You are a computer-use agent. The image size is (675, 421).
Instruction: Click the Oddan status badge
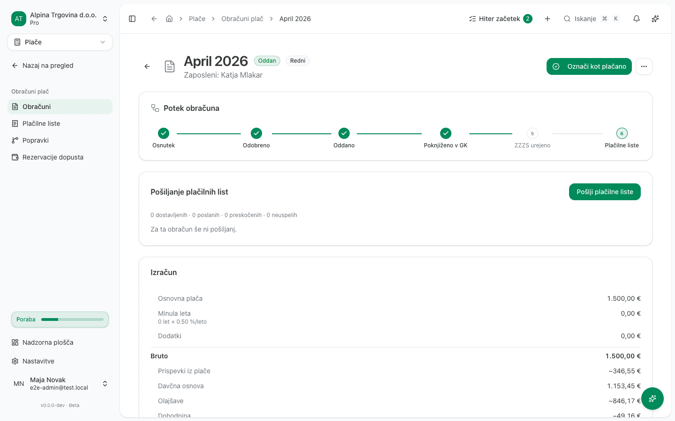coord(267,61)
